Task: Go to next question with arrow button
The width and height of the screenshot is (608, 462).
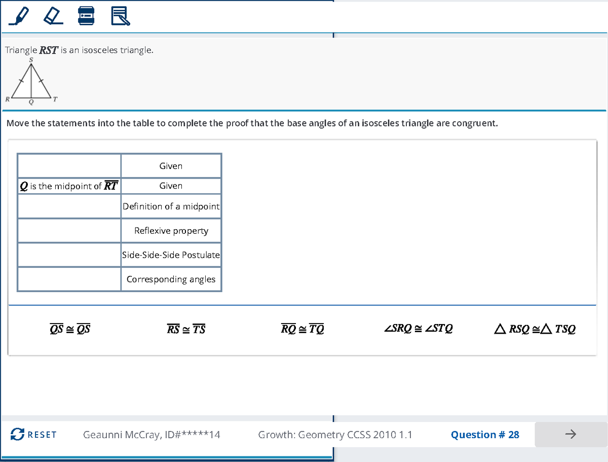Action: coord(570,435)
